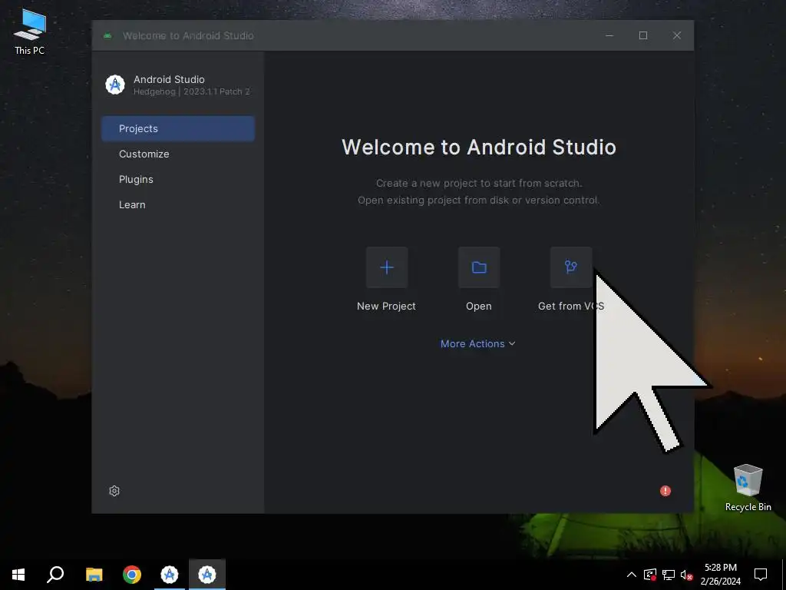Viewport: 786px width, 590px height.
Task: Click the network icon in system tray
Action: (x=669, y=575)
